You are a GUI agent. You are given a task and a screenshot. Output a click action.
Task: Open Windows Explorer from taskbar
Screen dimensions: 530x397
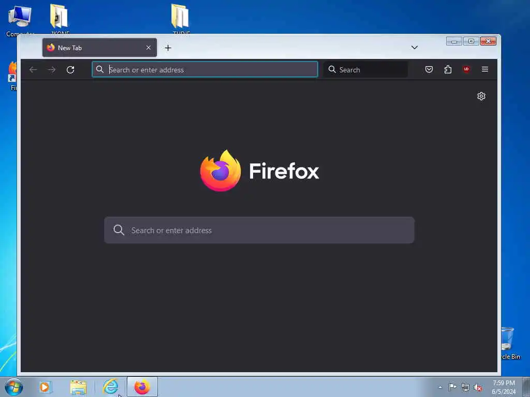[x=79, y=387]
